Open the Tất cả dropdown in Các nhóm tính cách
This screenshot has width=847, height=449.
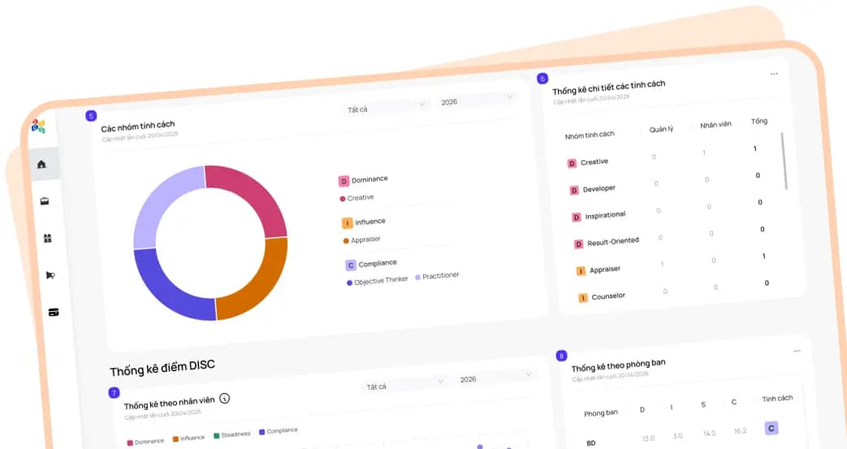386,106
